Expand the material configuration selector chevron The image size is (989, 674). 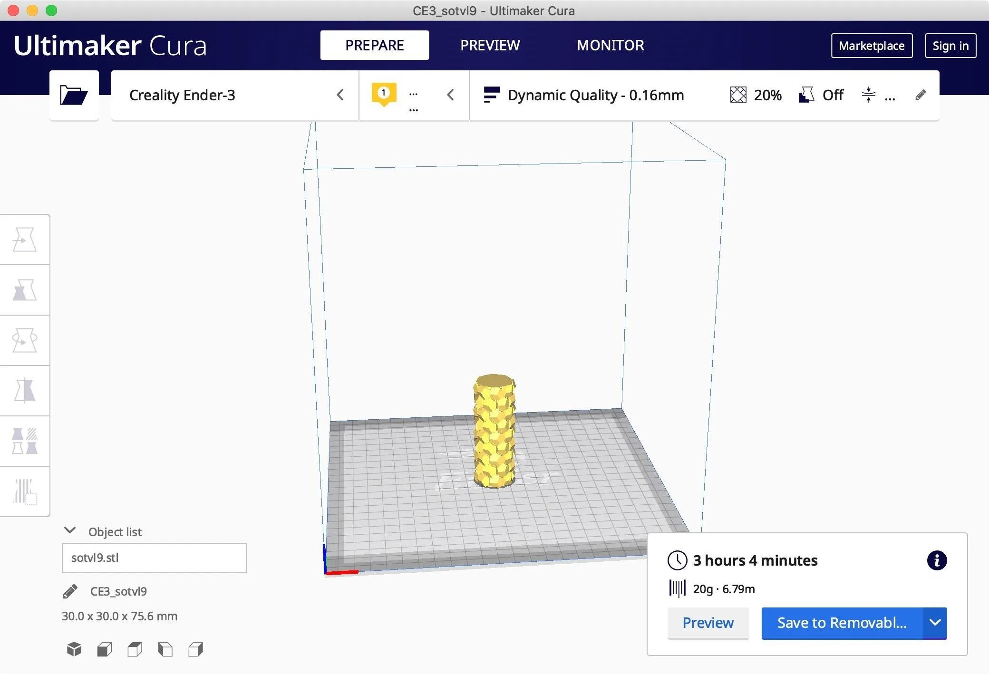tap(451, 95)
